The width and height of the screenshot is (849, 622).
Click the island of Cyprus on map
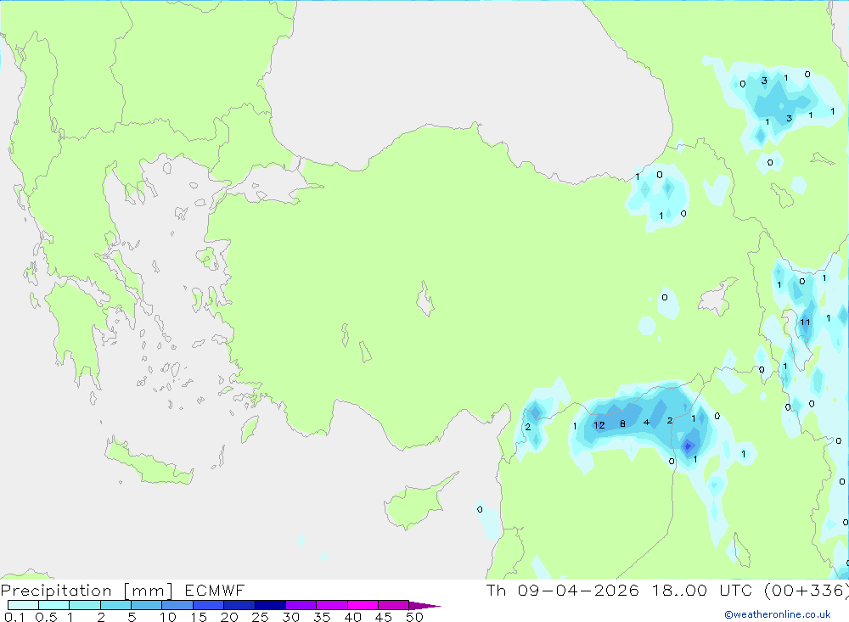click(416, 505)
